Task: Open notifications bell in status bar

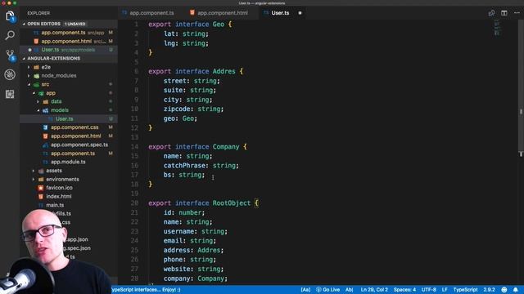Action: 515,290
